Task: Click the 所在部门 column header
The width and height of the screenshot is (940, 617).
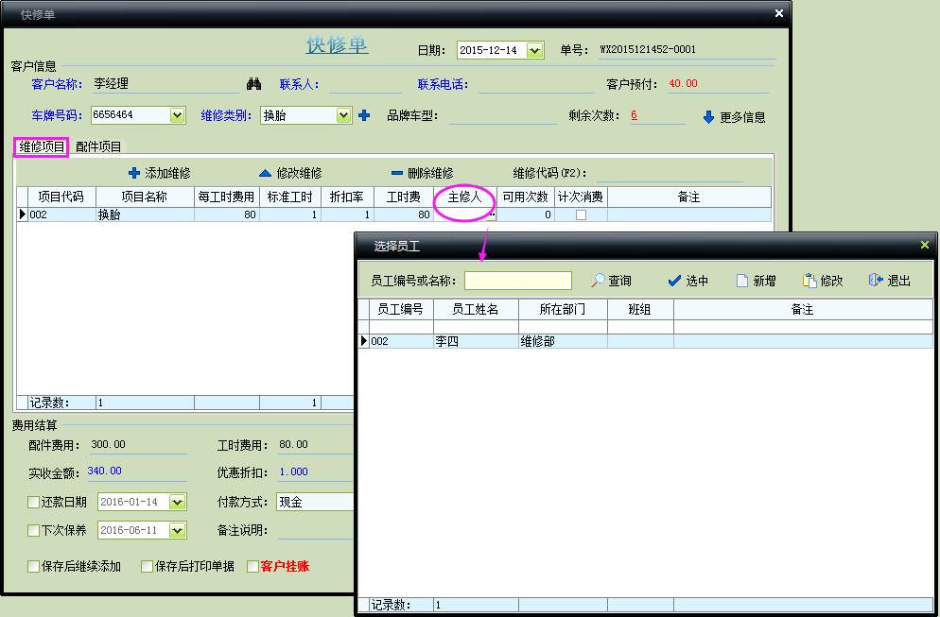Action: [x=563, y=310]
